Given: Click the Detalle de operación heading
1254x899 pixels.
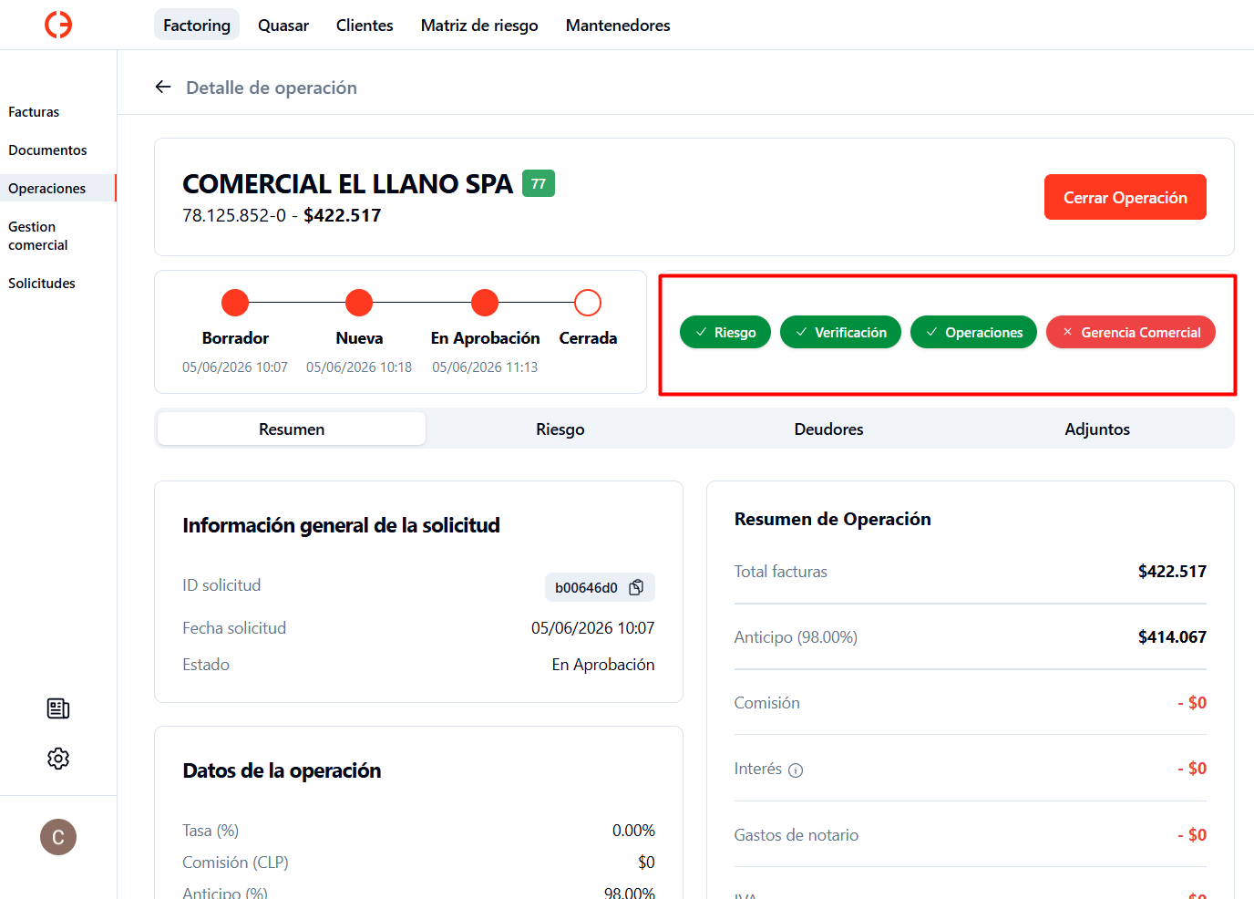Looking at the screenshot, I should [272, 88].
